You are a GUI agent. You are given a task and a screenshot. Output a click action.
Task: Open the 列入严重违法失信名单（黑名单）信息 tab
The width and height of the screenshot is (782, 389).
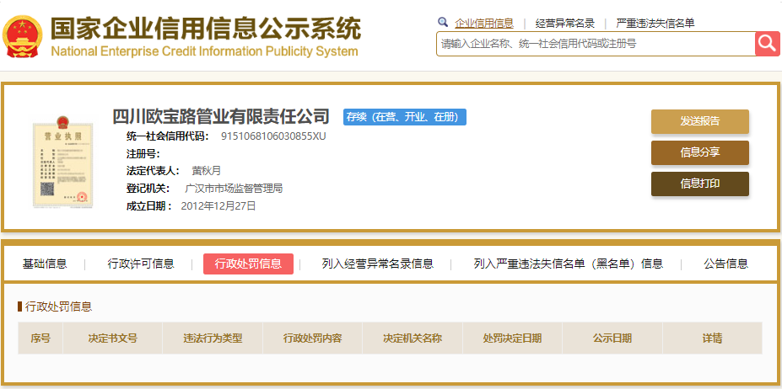568,264
